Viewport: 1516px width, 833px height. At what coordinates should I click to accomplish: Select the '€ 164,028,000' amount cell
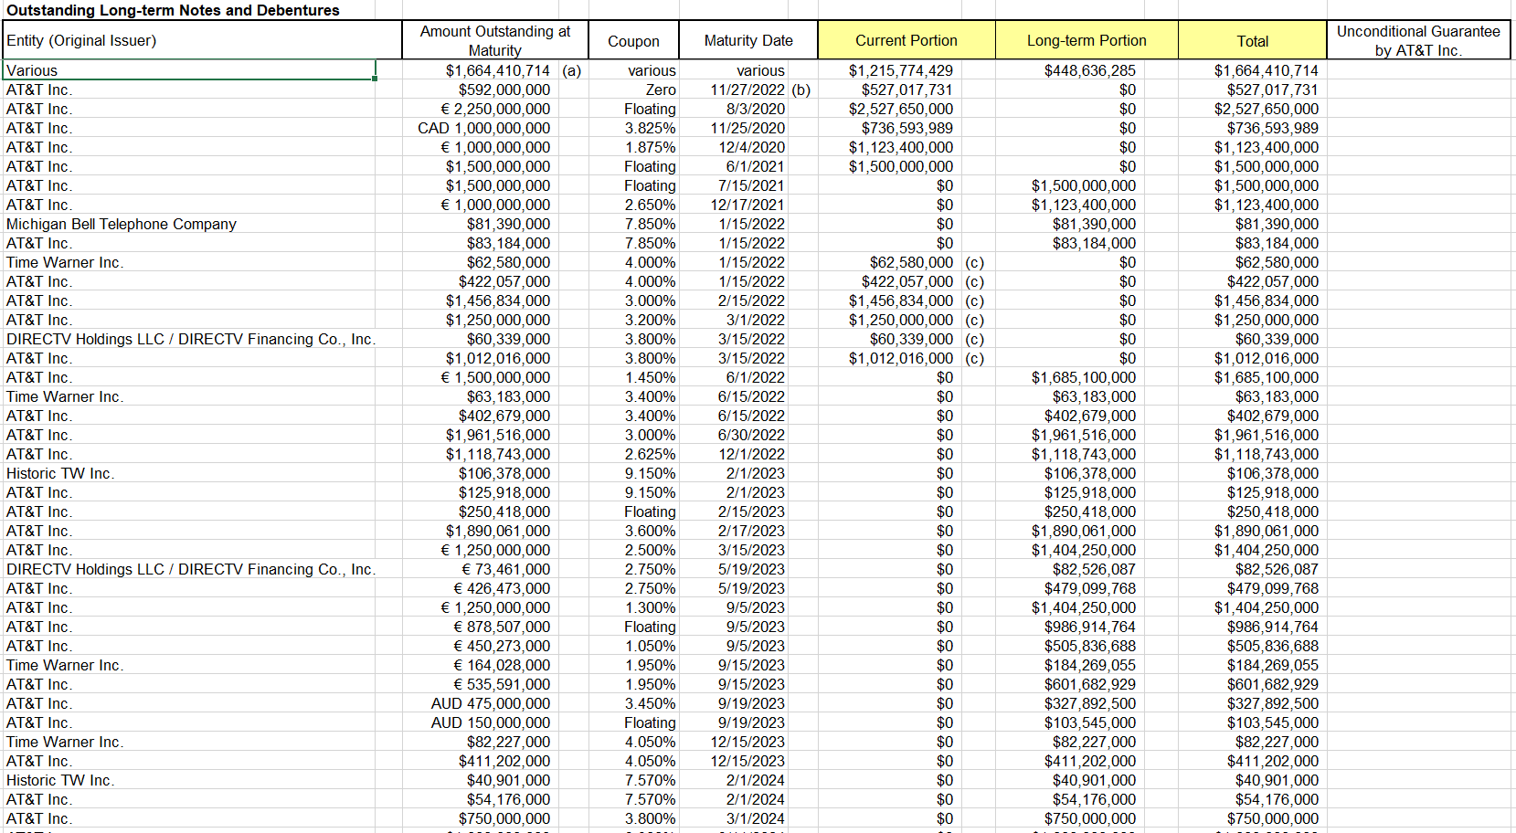[x=480, y=665]
